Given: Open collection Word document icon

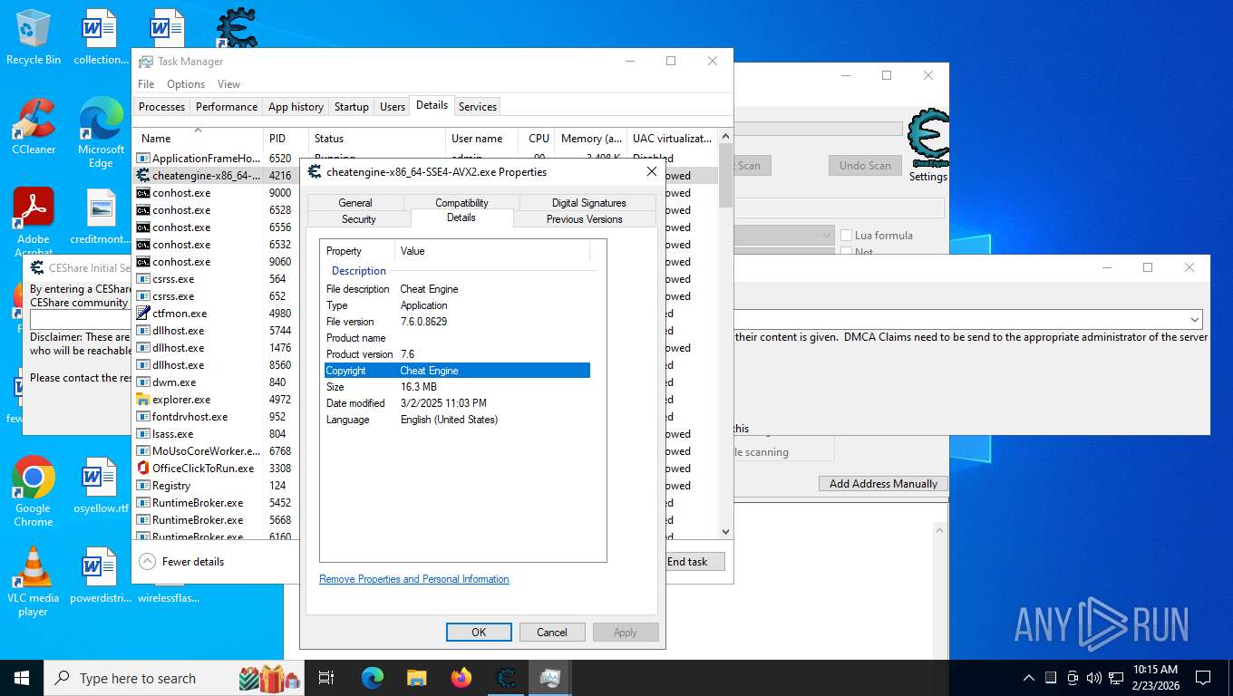Looking at the screenshot, I should [101, 36].
